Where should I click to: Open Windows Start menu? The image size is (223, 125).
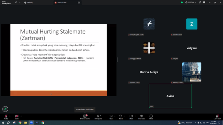click(3, 123)
